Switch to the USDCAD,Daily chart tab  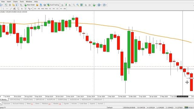click(15, 100)
